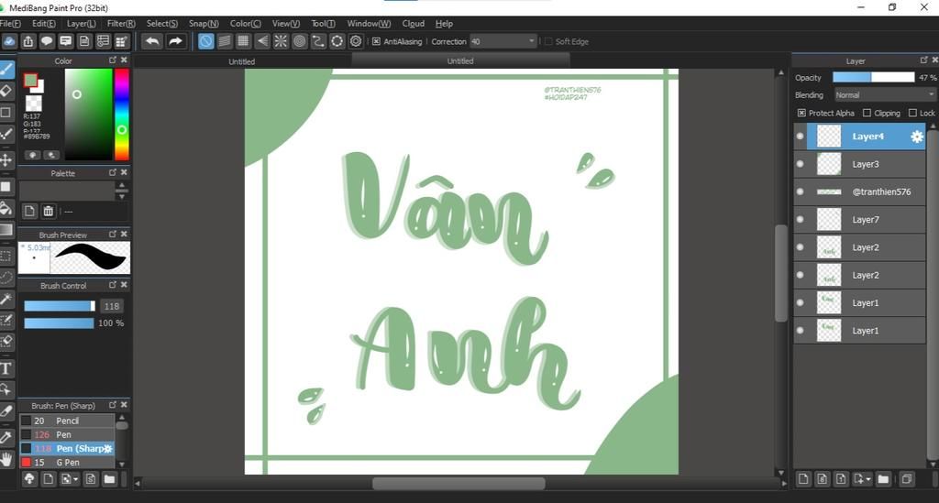939x503 pixels.
Task: Click the brush size slider
Action: 60,306
